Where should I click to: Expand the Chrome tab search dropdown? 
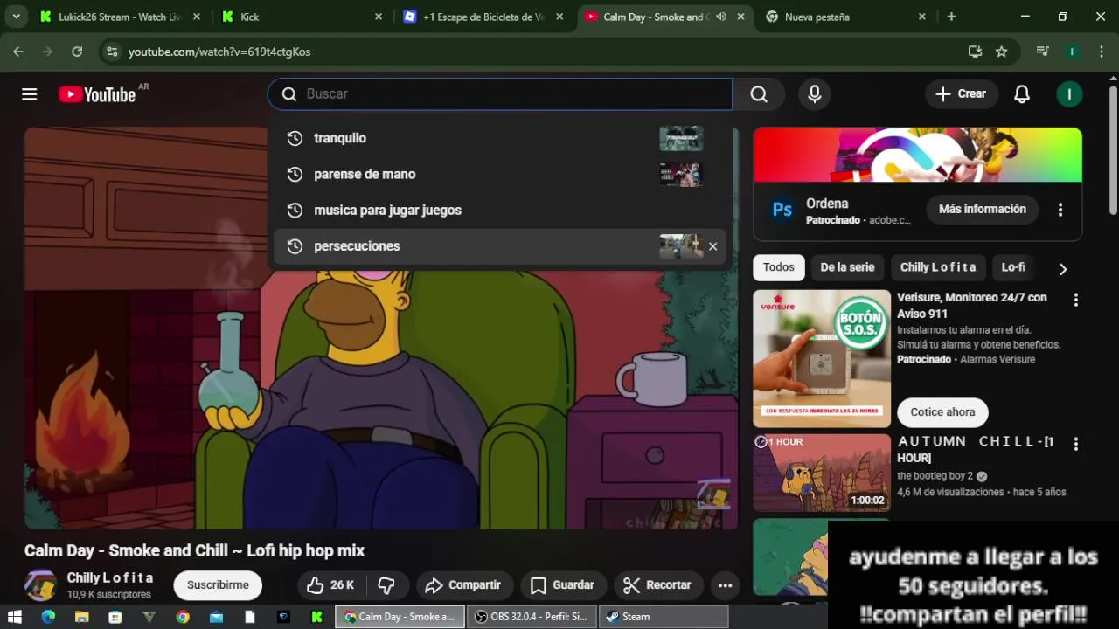pyautogui.click(x=16, y=17)
